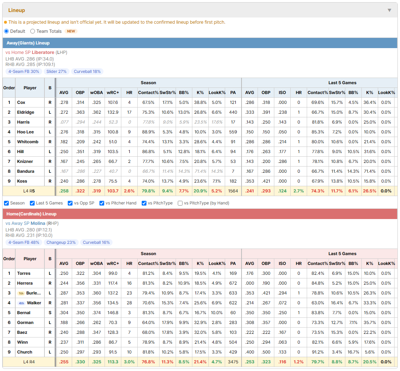This screenshot has width=400, height=371.
Task: Click the L4 R5 totals row label
Action: (29, 191)
